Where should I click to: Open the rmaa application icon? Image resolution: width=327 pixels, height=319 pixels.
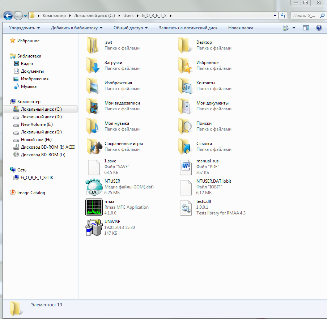(94, 207)
